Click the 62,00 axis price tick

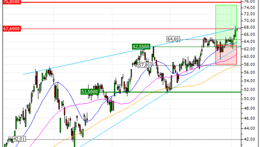tap(249, 49)
